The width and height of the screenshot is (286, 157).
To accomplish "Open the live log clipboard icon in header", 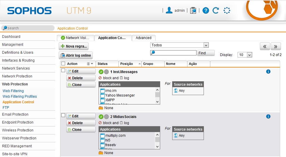I will point(193,10).
